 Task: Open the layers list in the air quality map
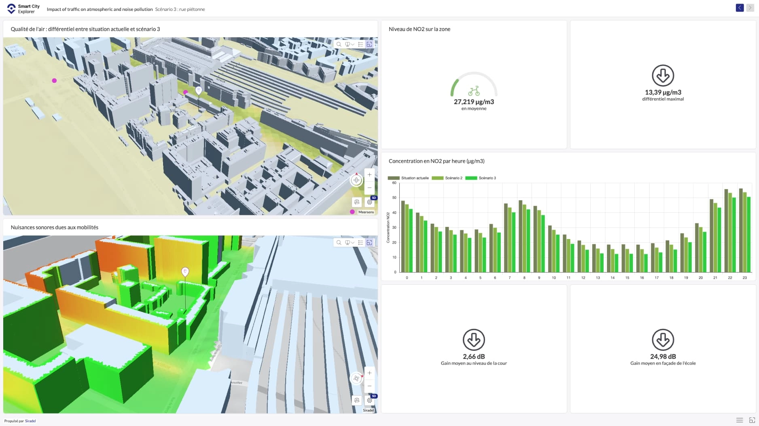[360, 44]
